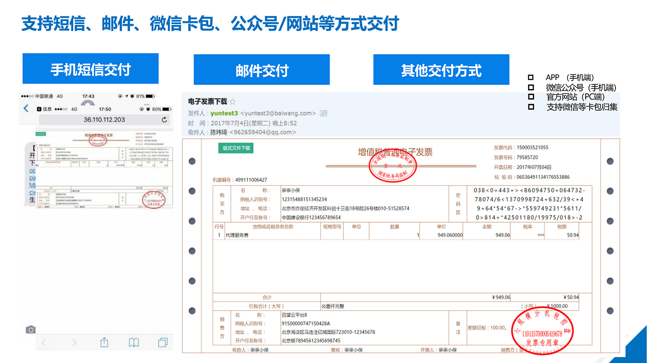
Task: Click the Safari forward arrow in bottom toolbar
Action: click(x=74, y=343)
